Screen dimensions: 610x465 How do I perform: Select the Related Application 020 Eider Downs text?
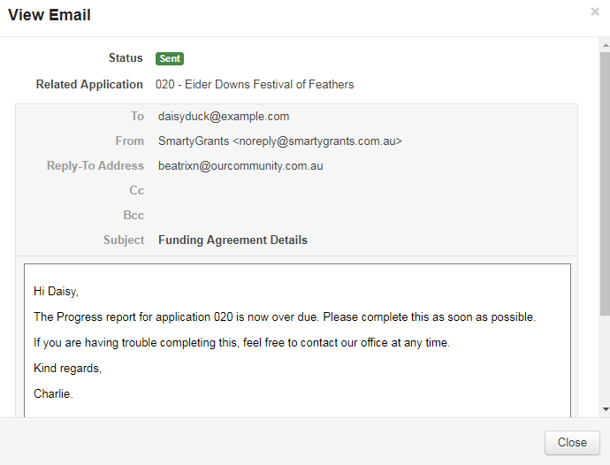point(255,85)
